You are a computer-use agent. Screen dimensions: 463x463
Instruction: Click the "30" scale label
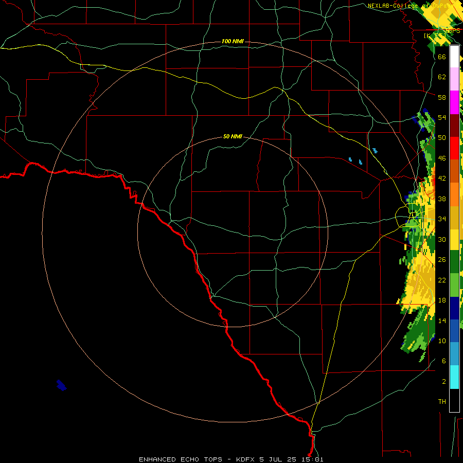[x=442, y=239]
